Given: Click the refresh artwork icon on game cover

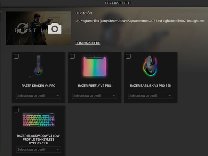Looking at the screenshot, I should 22,28.
